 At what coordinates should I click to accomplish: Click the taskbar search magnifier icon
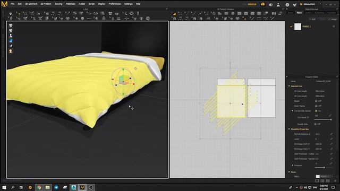click(x=13, y=187)
